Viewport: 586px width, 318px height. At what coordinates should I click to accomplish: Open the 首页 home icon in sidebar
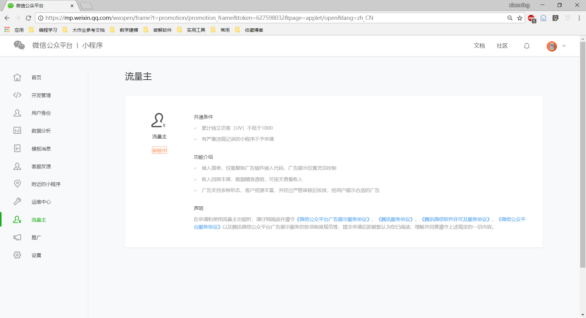click(17, 78)
